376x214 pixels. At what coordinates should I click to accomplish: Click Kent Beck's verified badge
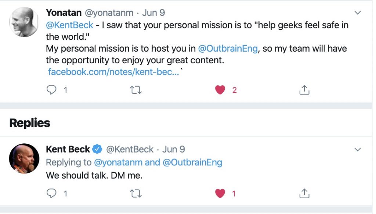click(97, 149)
